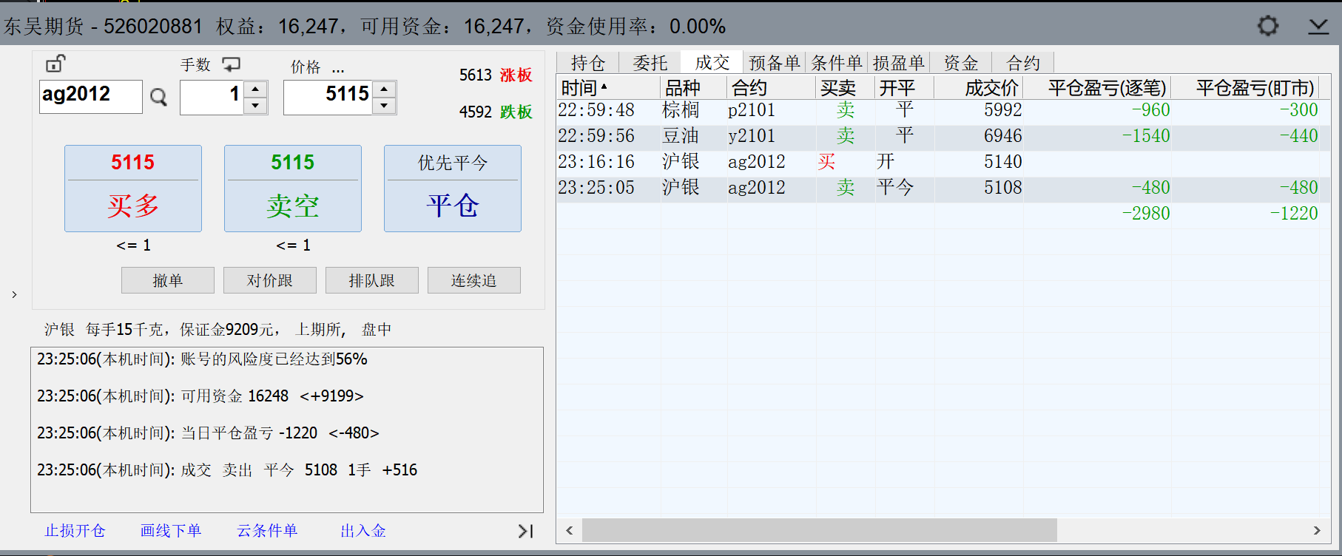Open the 预备单 tab
This screenshot has height=556, width=1342.
pyautogui.click(x=775, y=63)
